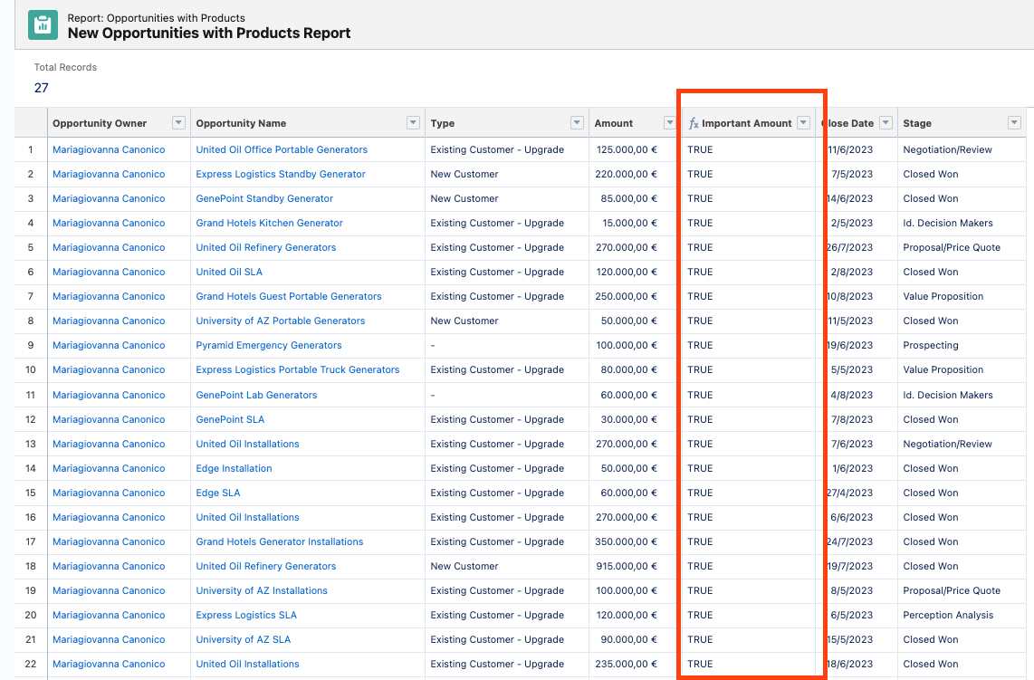Viewport: 1034px width, 680px height.
Task: Open Grand Hotels Generator Installations opportunity
Action: pos(280,541)
